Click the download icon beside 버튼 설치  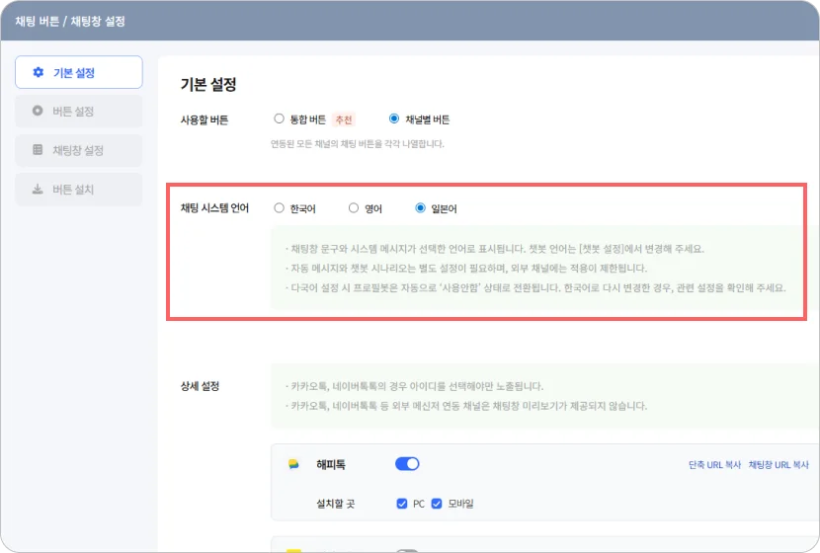38,189
